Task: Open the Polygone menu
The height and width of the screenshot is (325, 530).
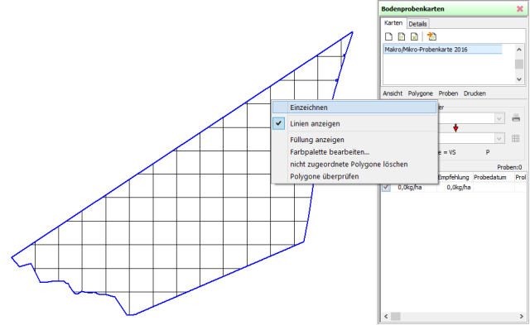Action: 420,93
